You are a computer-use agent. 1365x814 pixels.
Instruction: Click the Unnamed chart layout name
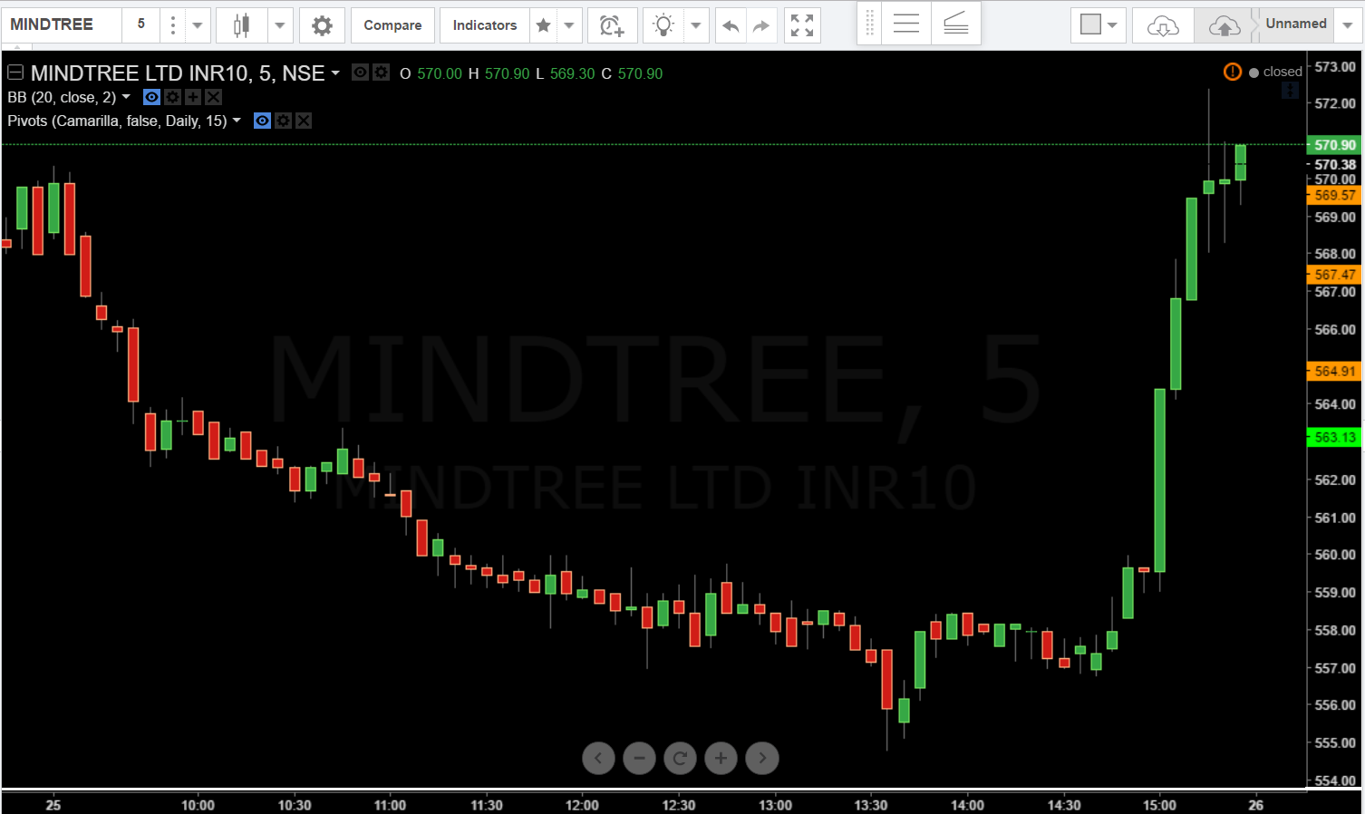click(x=1296, y=24)
